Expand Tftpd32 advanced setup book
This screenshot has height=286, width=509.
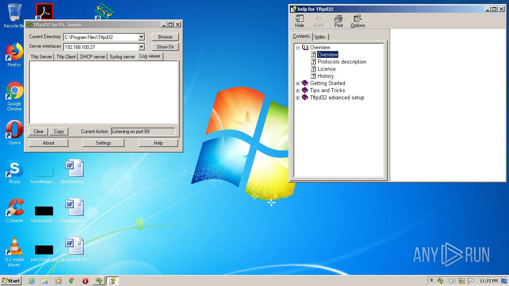pos(297,97)
